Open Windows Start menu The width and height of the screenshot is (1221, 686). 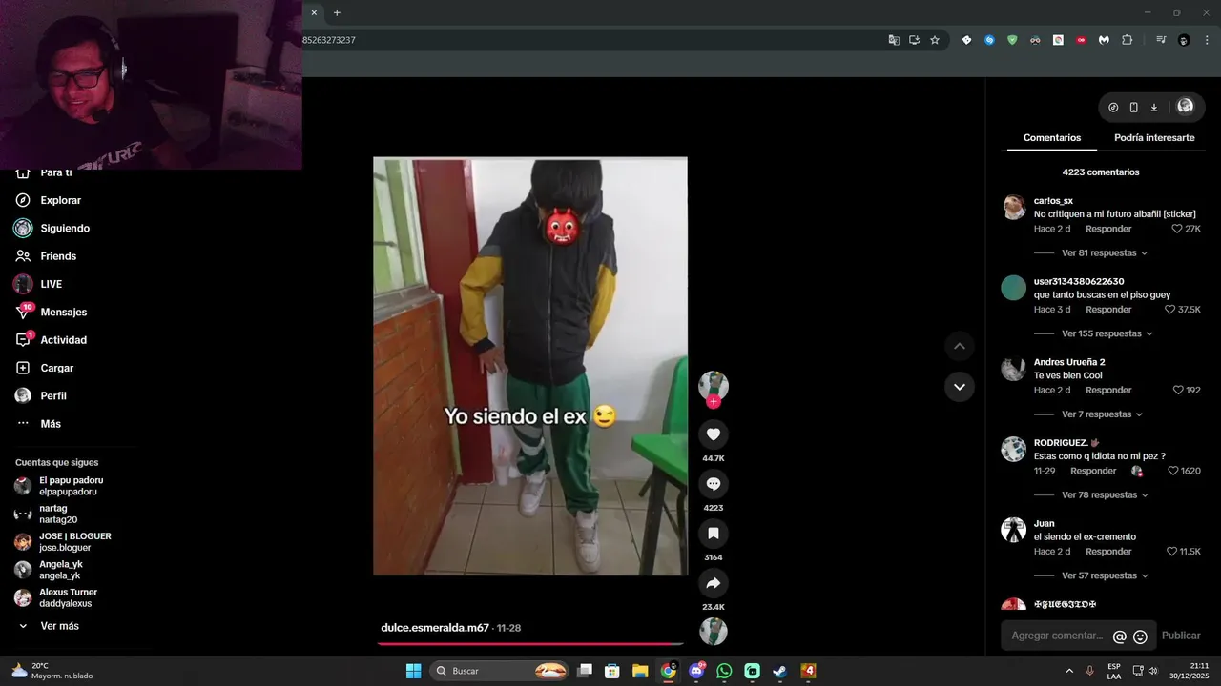(x=413, y=671)
